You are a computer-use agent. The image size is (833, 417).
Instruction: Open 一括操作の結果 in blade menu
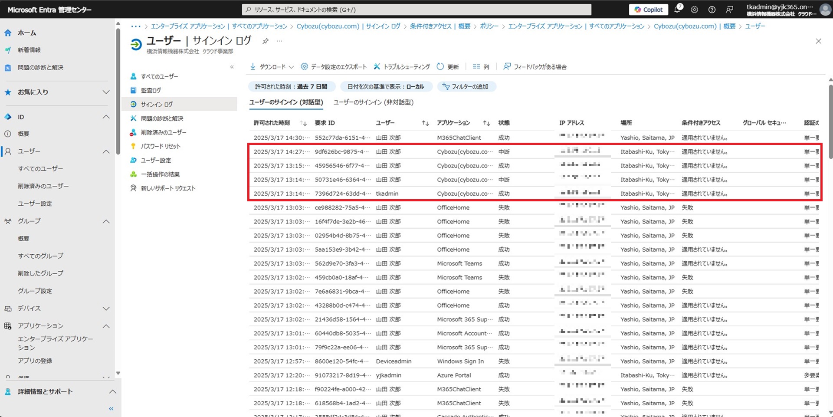[x=160, y=174]
